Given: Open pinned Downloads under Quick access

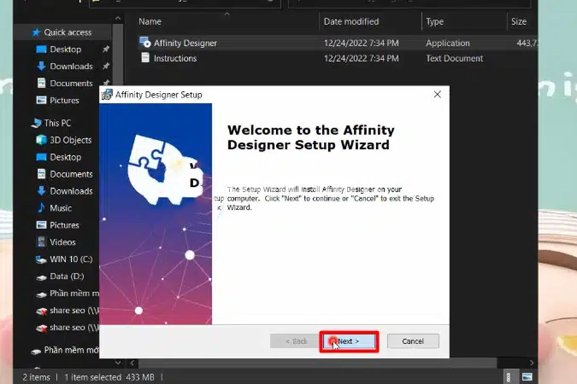Looking at the screenshot, I should [x=71, y=66].
